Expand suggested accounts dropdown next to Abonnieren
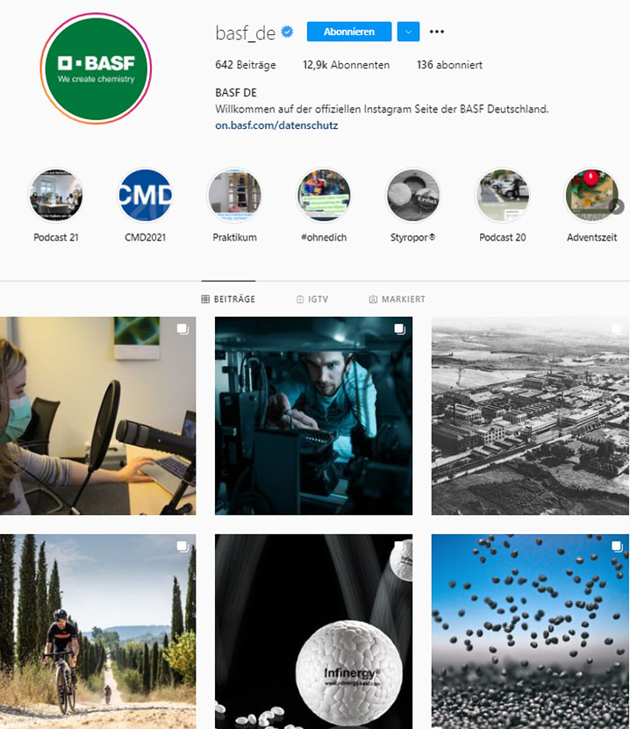 pos(408,32)
